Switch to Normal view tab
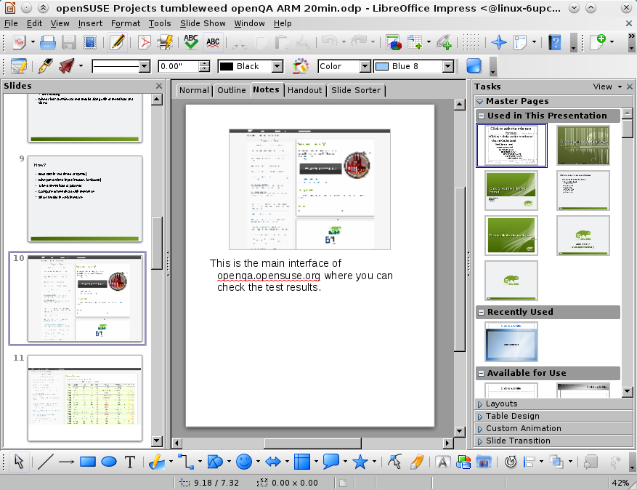 coord(194,90)
